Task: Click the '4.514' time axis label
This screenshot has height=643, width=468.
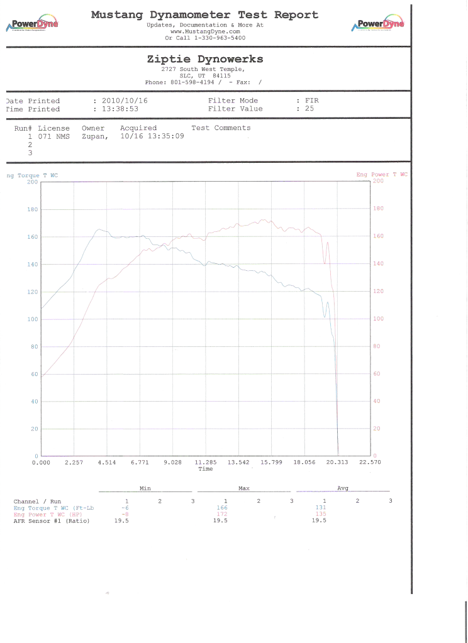Action: [107, 462]
